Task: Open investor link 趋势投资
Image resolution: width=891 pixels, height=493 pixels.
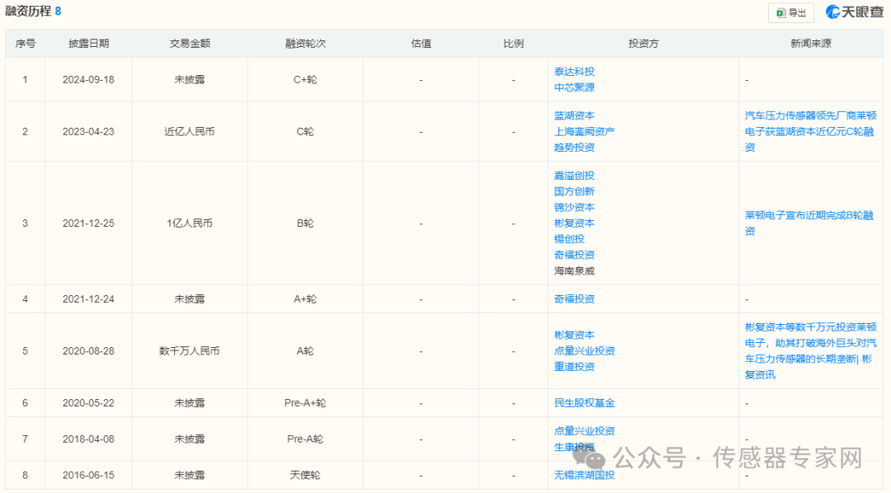Action: coord(574,148)
